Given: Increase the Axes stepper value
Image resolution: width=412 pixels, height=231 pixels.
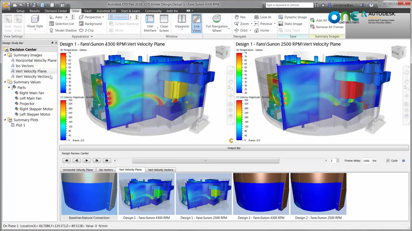Looking at the screenshot, I should [x=72, y=16].
